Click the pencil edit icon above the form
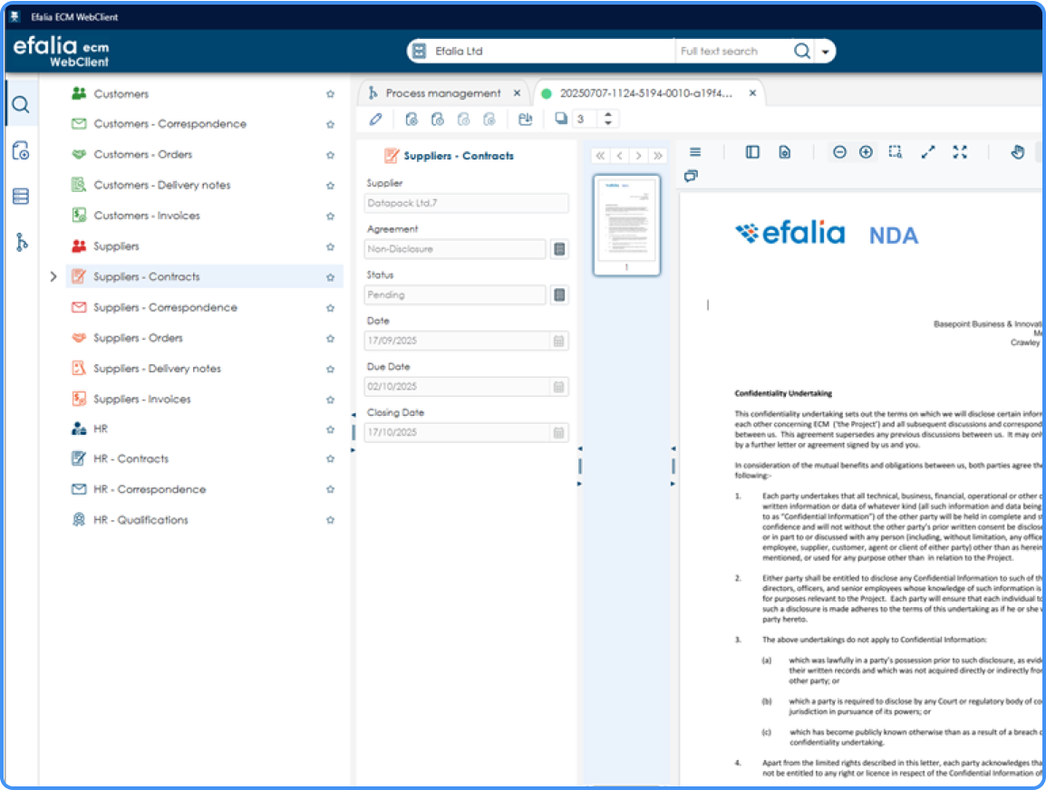Viewport: 1046px width, 790px height. 377,118
